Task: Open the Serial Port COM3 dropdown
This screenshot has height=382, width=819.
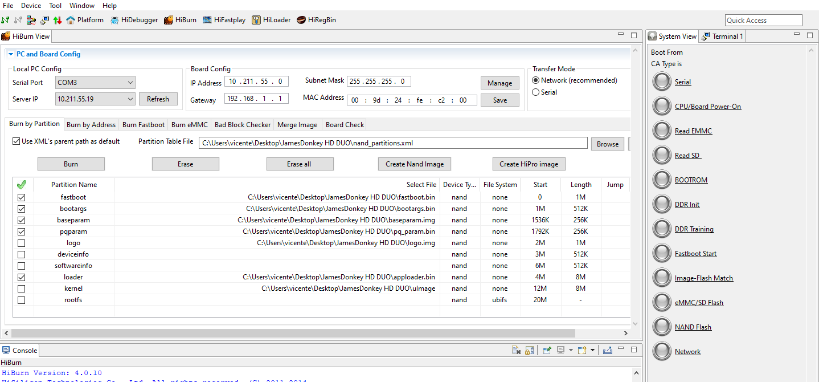Action: 95,83
